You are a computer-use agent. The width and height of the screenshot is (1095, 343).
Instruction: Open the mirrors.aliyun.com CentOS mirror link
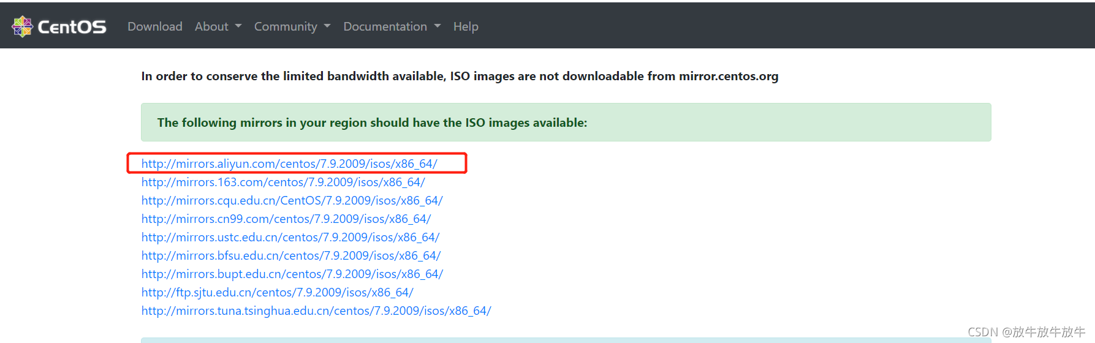point(289,164)
